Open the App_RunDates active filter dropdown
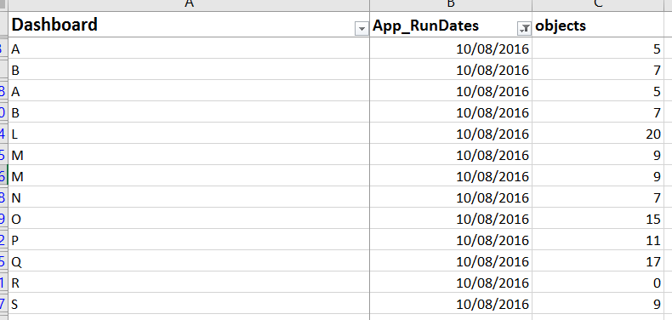 pos(525,29)
